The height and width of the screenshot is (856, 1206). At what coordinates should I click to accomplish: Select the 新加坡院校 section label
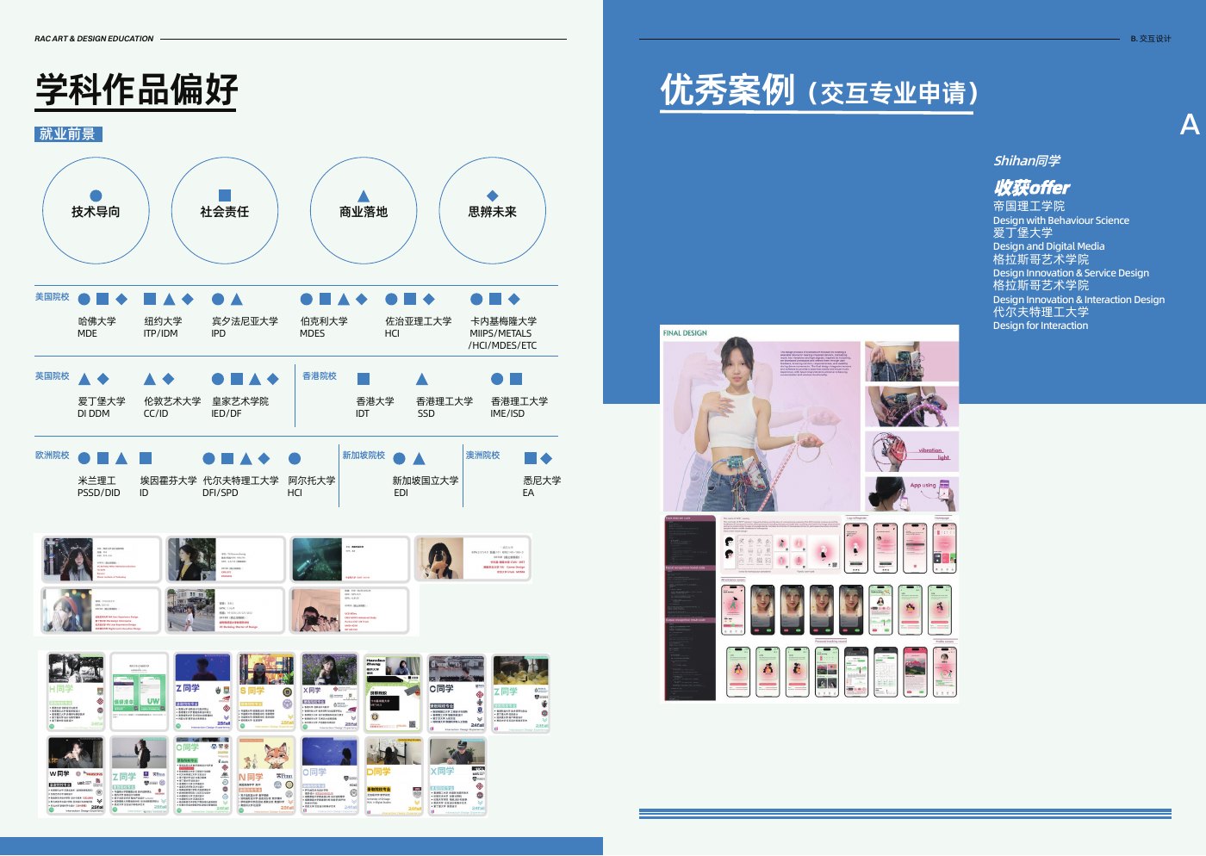364,456
